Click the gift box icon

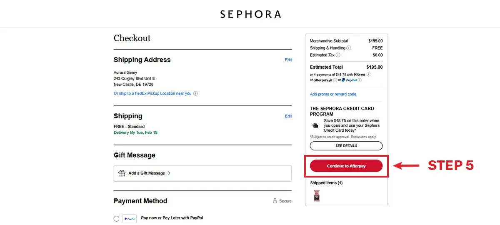pos(122,173)
